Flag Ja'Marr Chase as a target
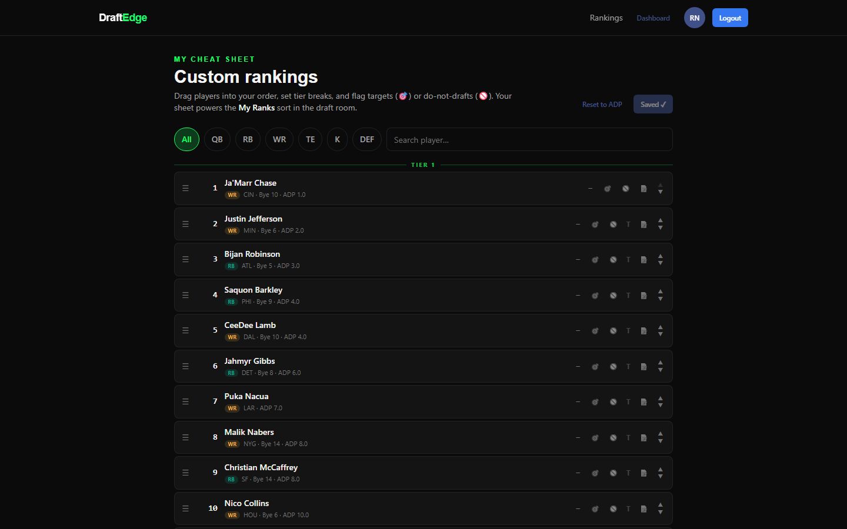The image size is (847, 529). pos(608,189)
